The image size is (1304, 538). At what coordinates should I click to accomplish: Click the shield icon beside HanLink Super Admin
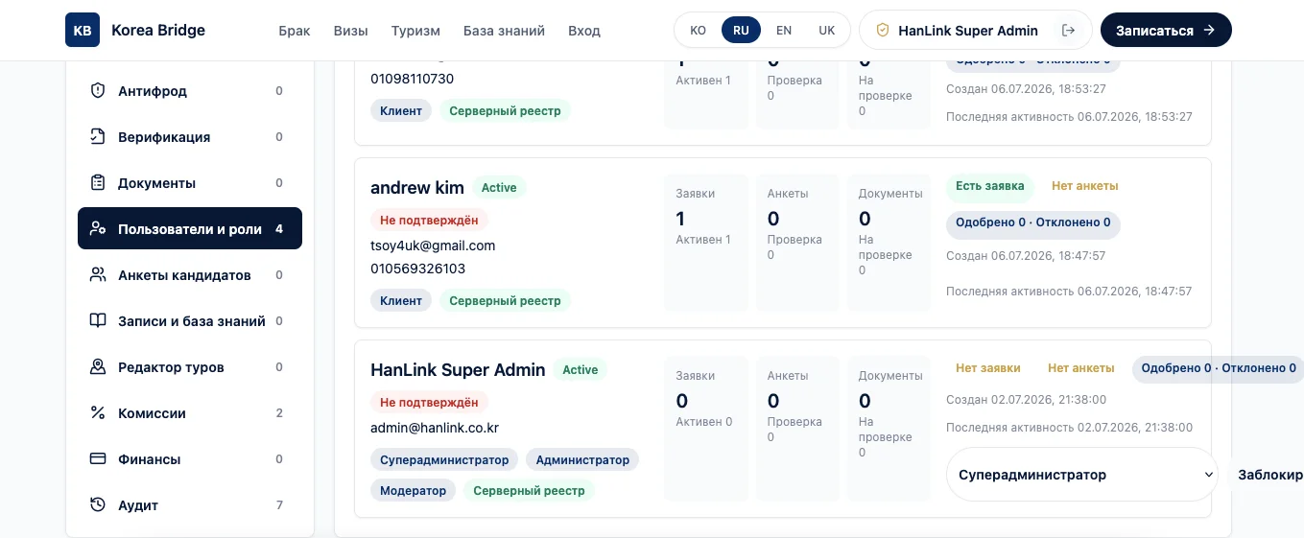click(x=883, y=31)
